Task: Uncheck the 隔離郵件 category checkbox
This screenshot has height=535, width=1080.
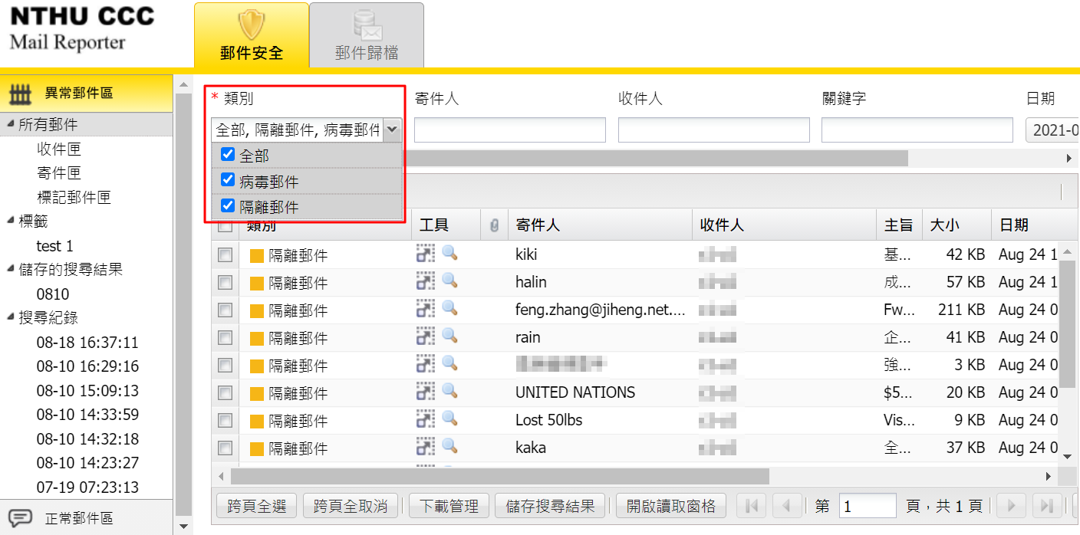Action: pyautogui.click(x=227, y=205)
